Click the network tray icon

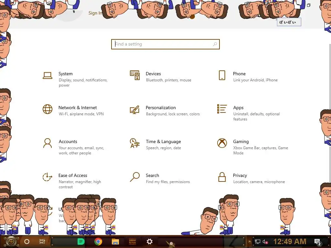click(258, 242)
